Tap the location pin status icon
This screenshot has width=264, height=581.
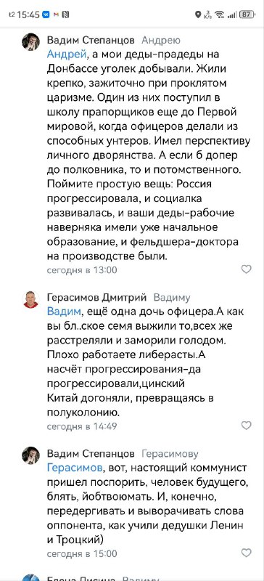198,15
